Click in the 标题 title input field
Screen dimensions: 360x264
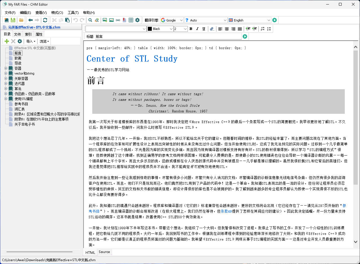tap(168, 36)
